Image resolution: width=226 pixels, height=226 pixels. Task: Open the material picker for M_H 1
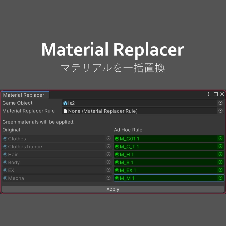click(220, 154)
